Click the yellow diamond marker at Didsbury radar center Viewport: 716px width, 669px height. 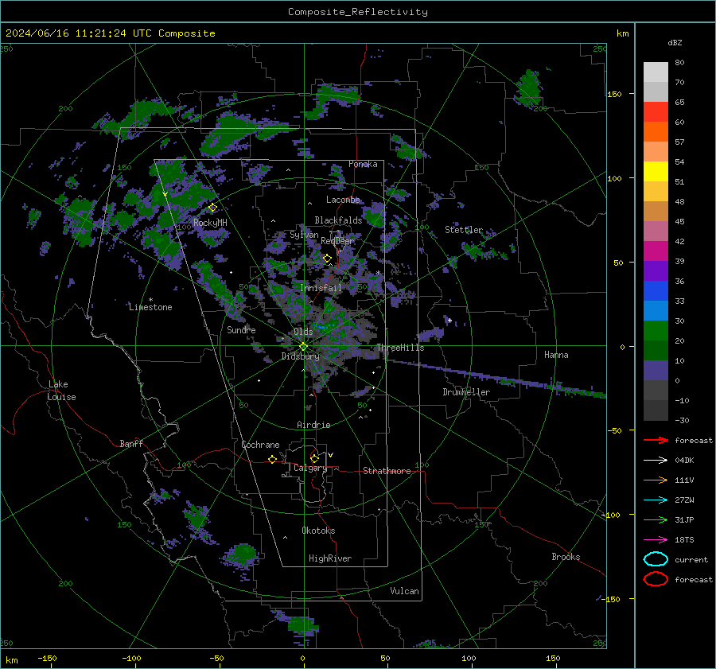point(303,347)
